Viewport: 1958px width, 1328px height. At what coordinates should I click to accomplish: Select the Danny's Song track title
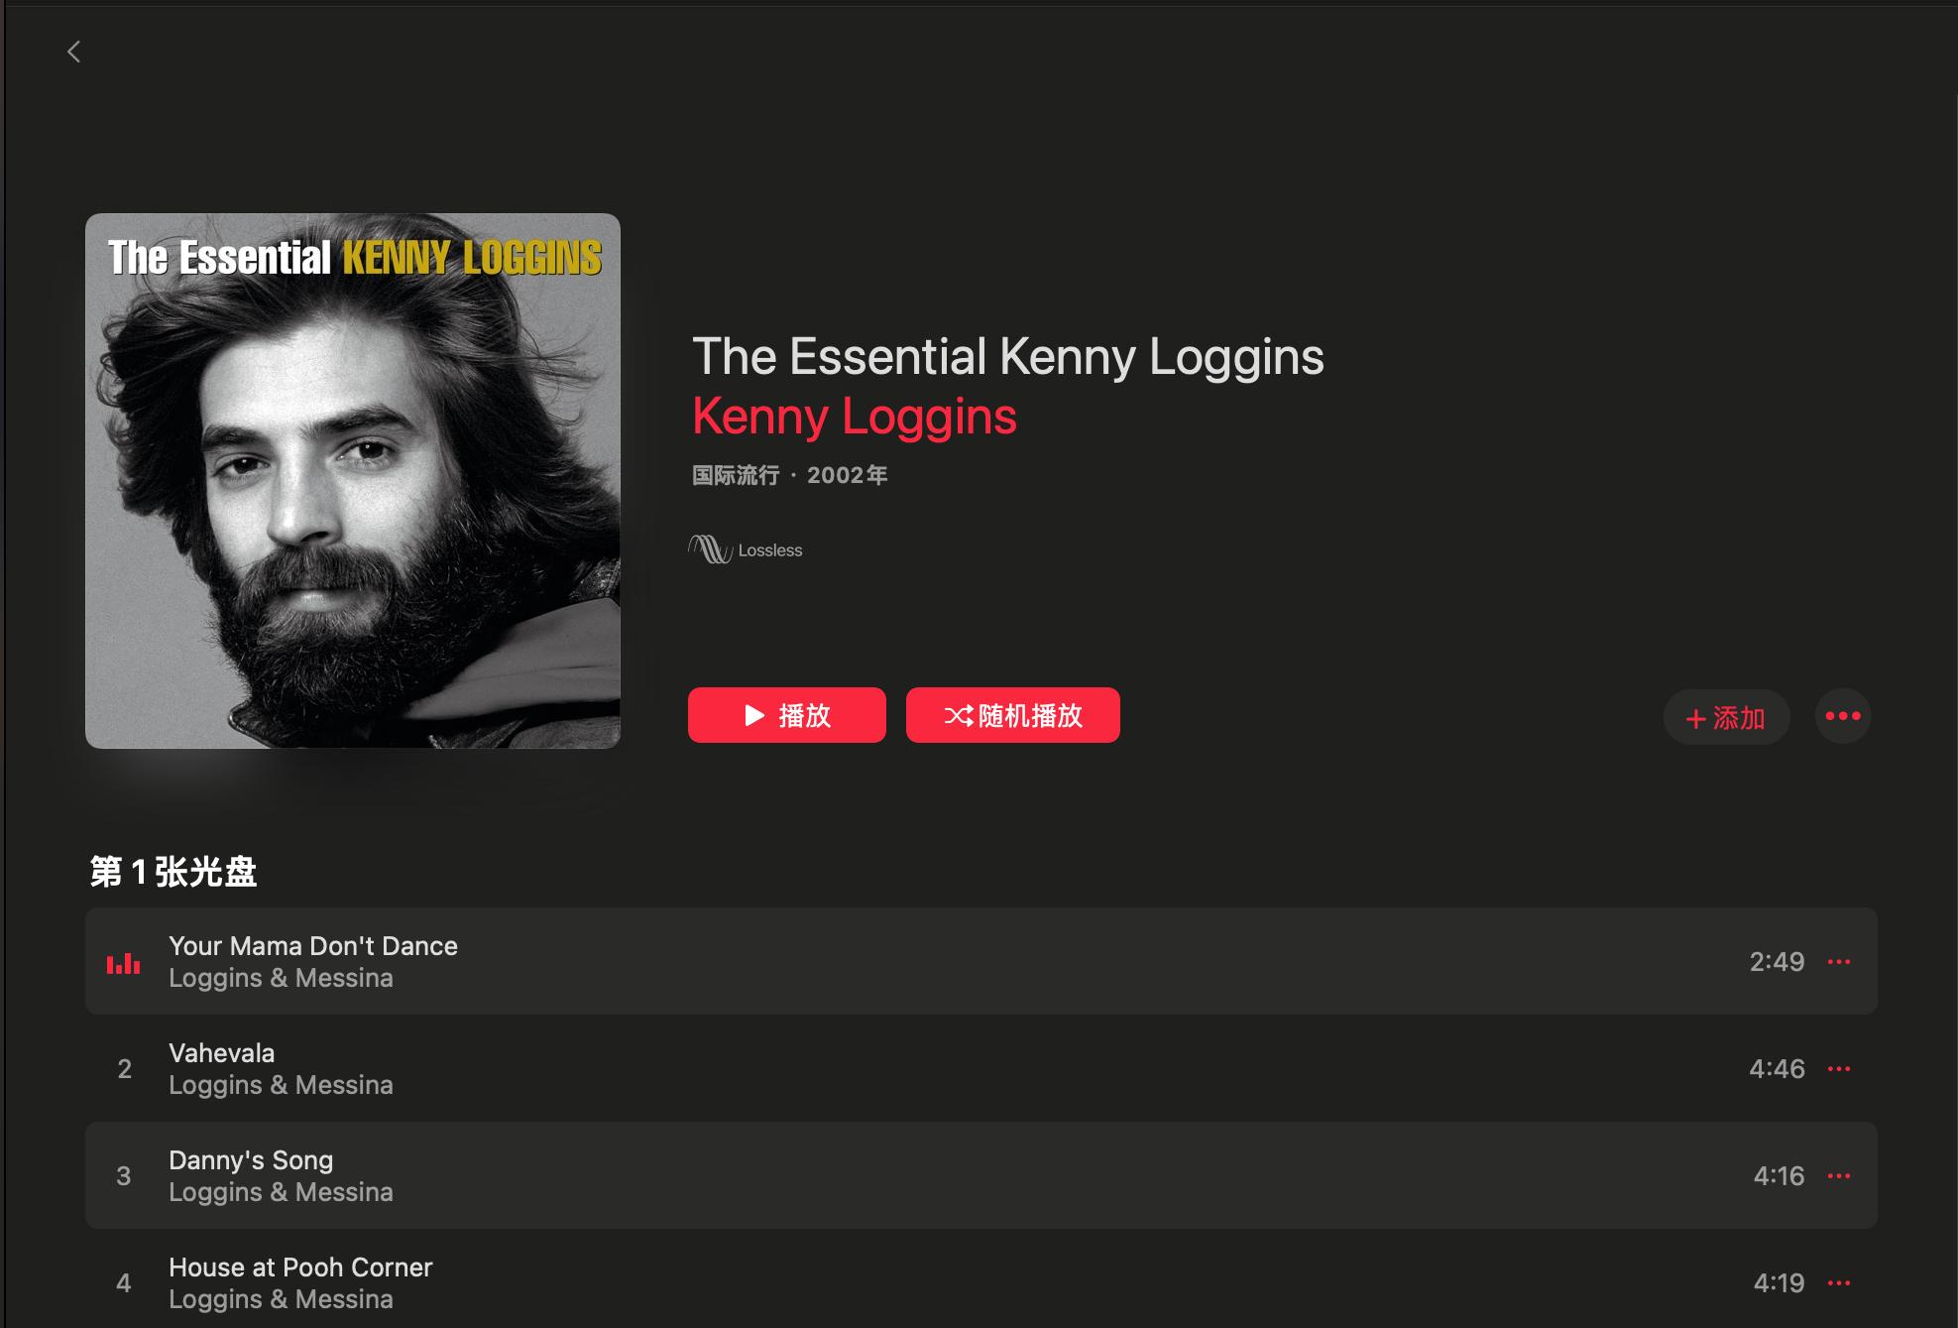(251, 1160)
